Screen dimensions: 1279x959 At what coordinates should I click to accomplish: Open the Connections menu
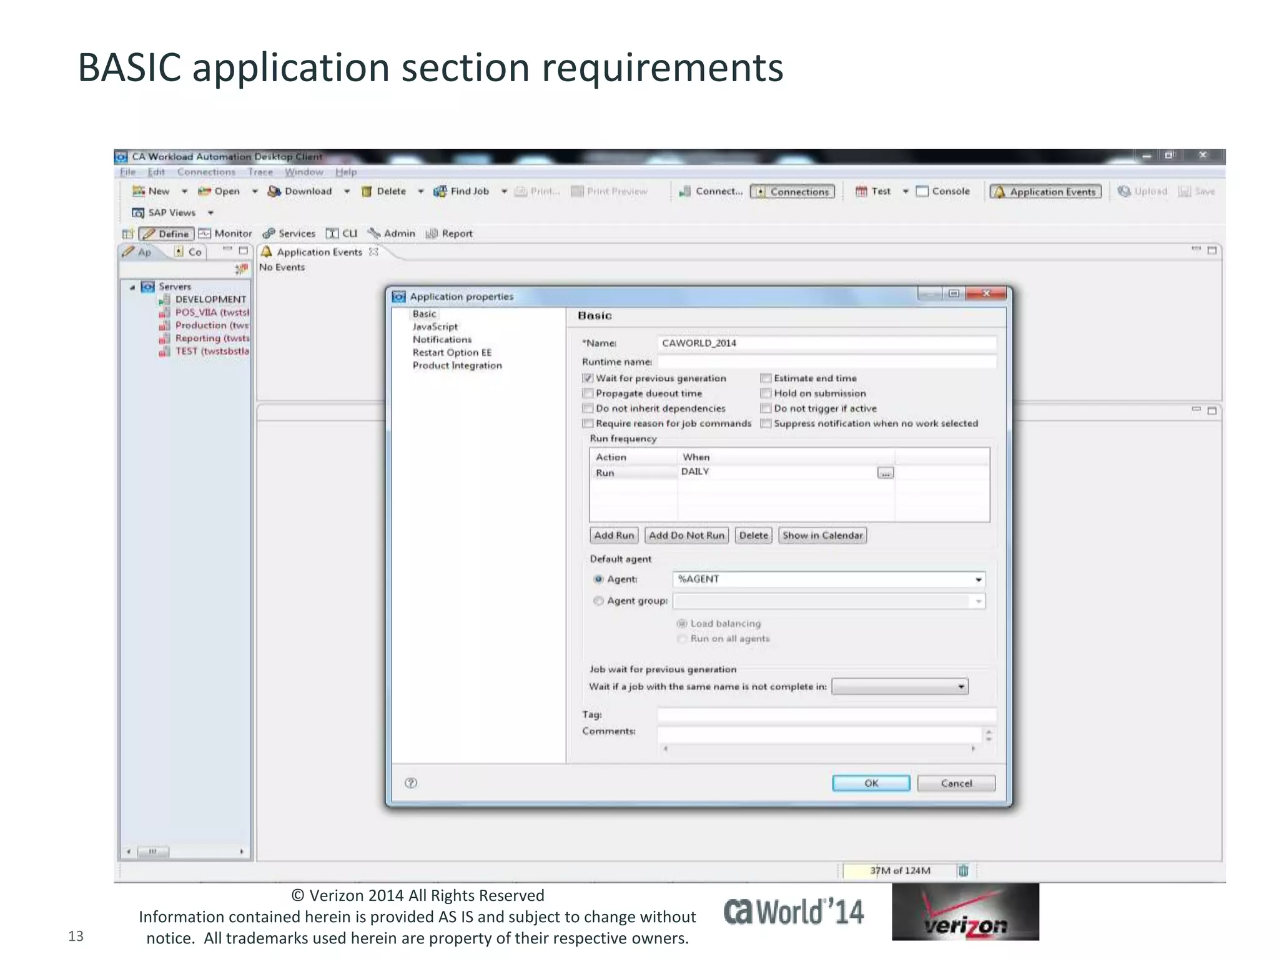tap(206, 172)
